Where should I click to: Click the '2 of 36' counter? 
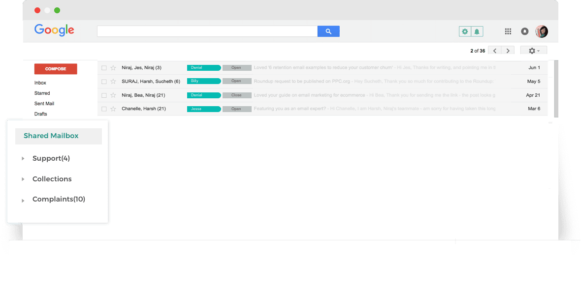coord(478,51)
